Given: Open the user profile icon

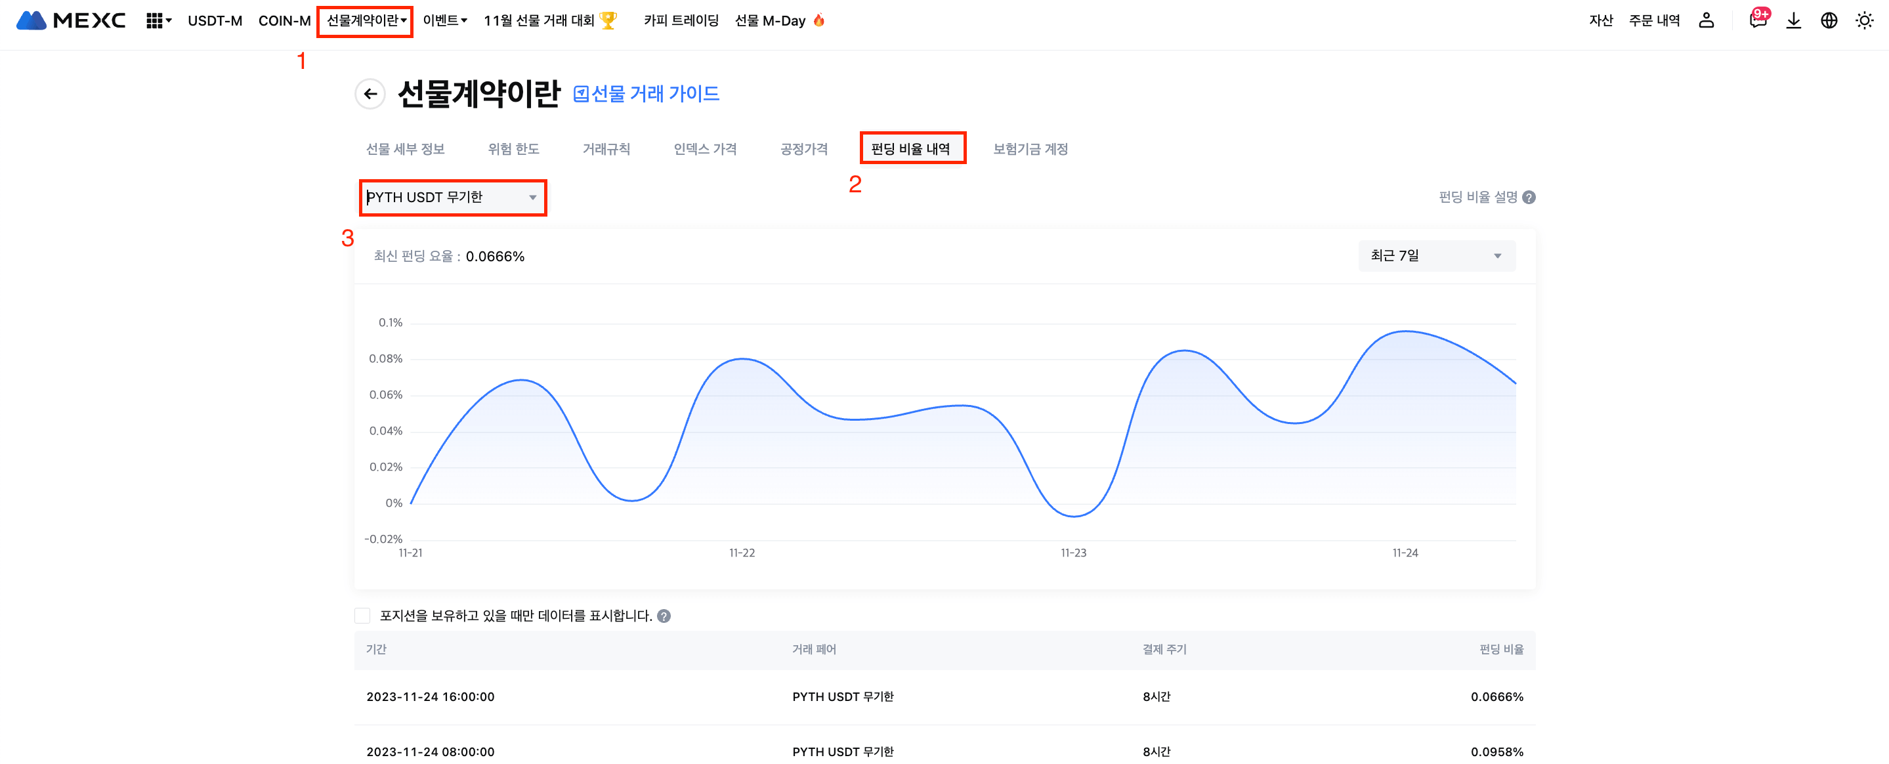Looking at the screenshot, I should pos(1706,20).
